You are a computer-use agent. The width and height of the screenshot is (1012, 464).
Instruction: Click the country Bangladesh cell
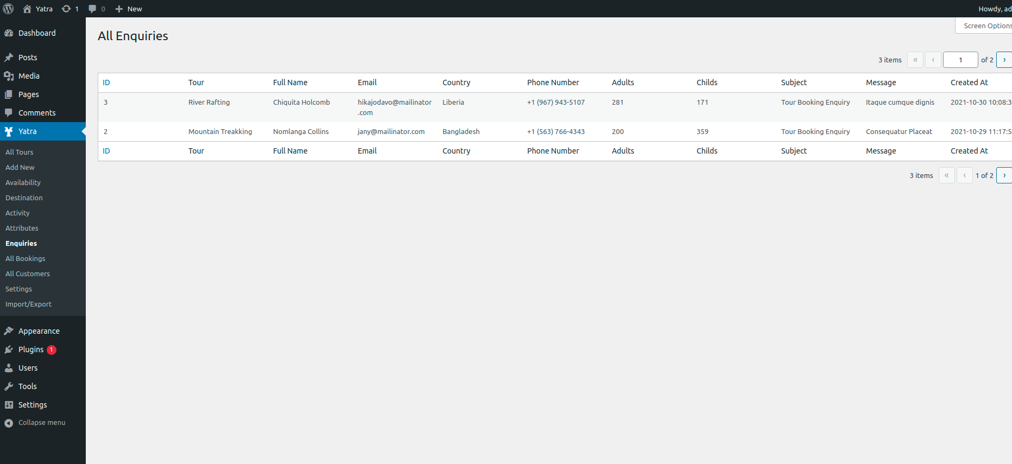[461, 131]
